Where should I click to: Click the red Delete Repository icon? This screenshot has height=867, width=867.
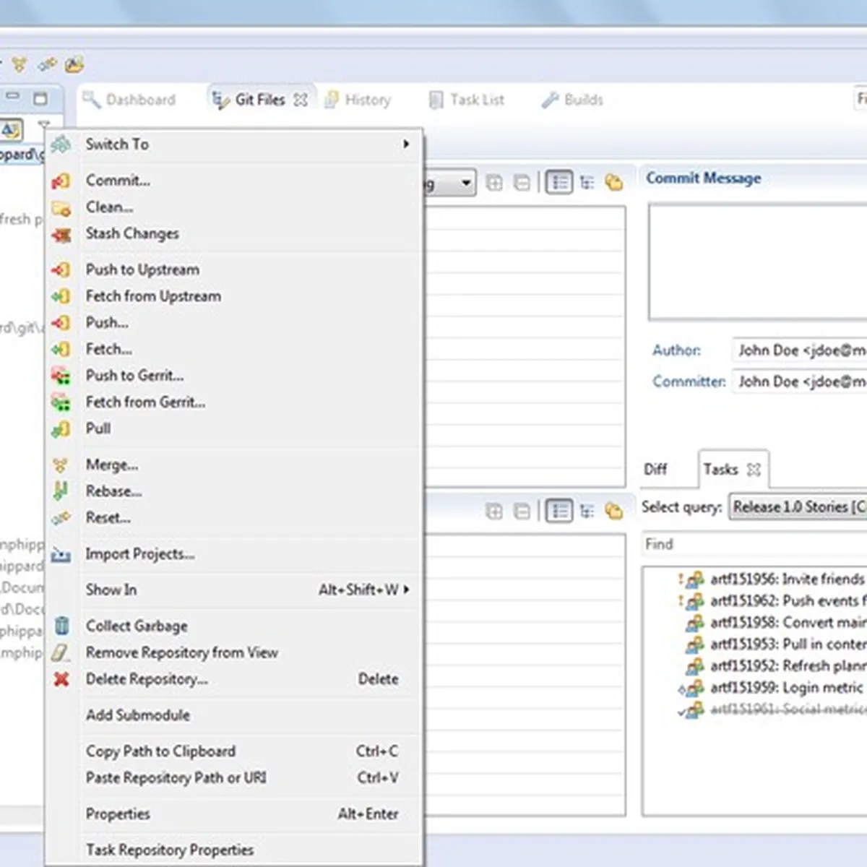(x=61, y=679)
